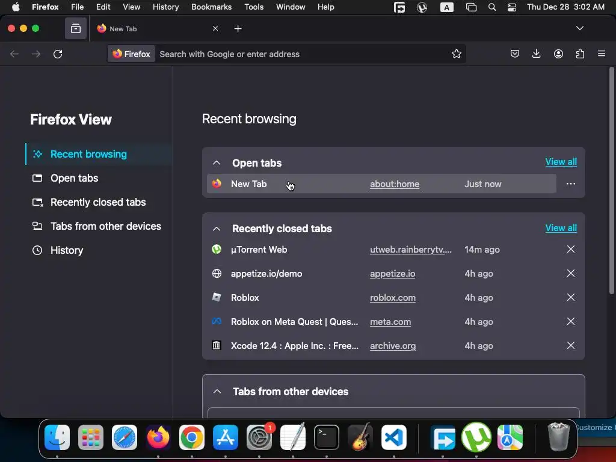List all tabs dropdown arrow
This screenshot has width=616, height=462.
click(x=579, y=28)
